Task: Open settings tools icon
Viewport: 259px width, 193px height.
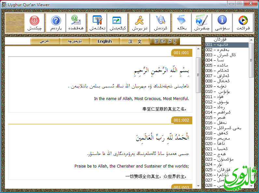Action: pyautogui.click(x=97, y=23)
